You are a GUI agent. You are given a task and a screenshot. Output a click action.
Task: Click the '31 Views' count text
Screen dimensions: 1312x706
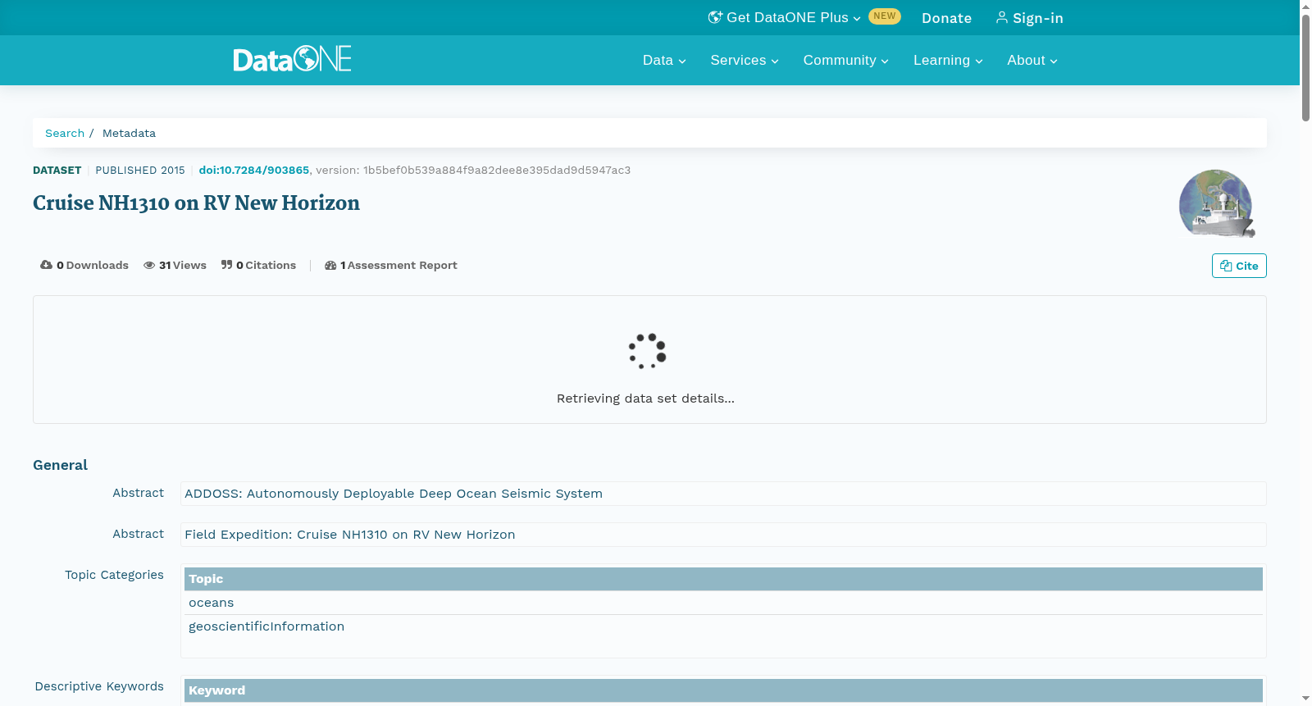[x=183, y=265]
